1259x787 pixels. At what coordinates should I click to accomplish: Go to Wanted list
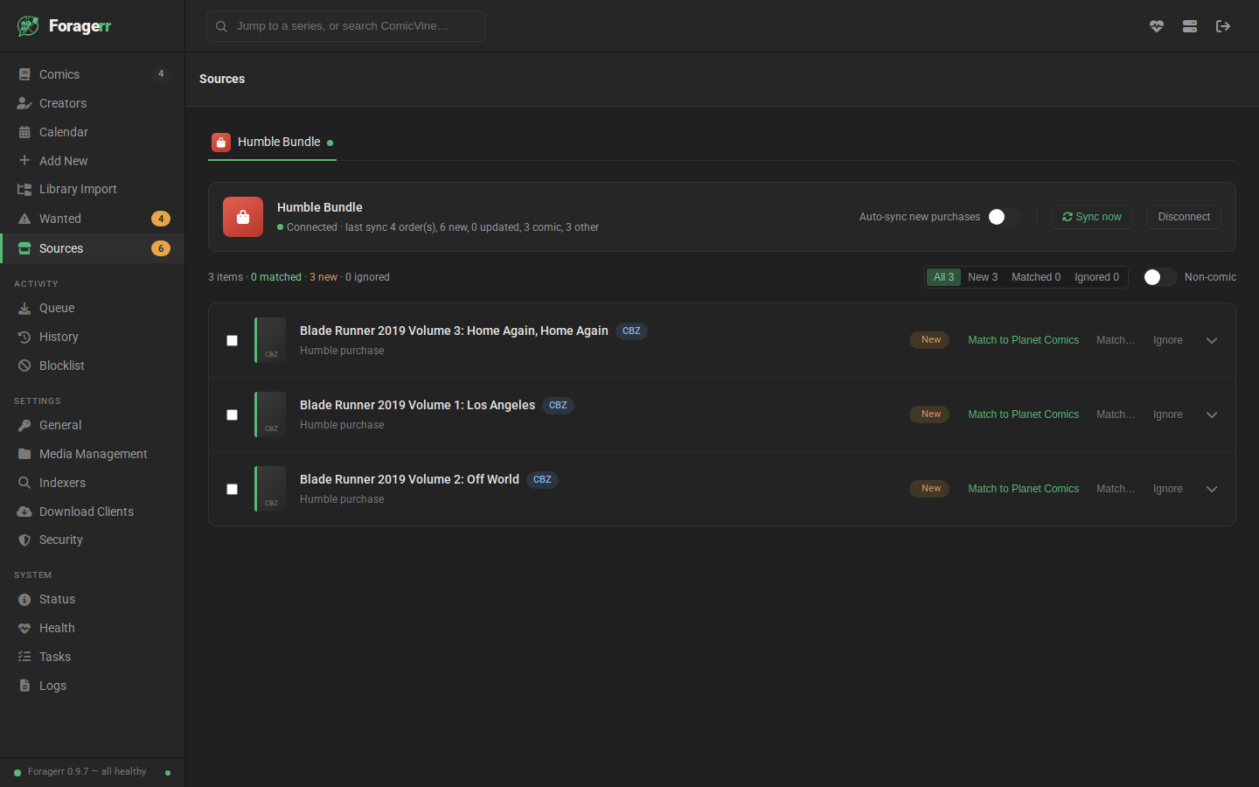pos(93,219)
